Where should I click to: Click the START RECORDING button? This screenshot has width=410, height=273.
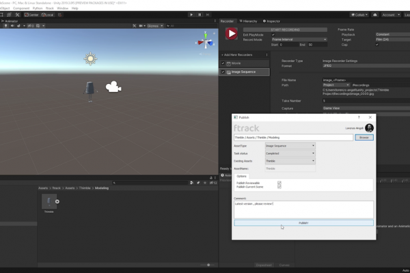pos(285,30)
